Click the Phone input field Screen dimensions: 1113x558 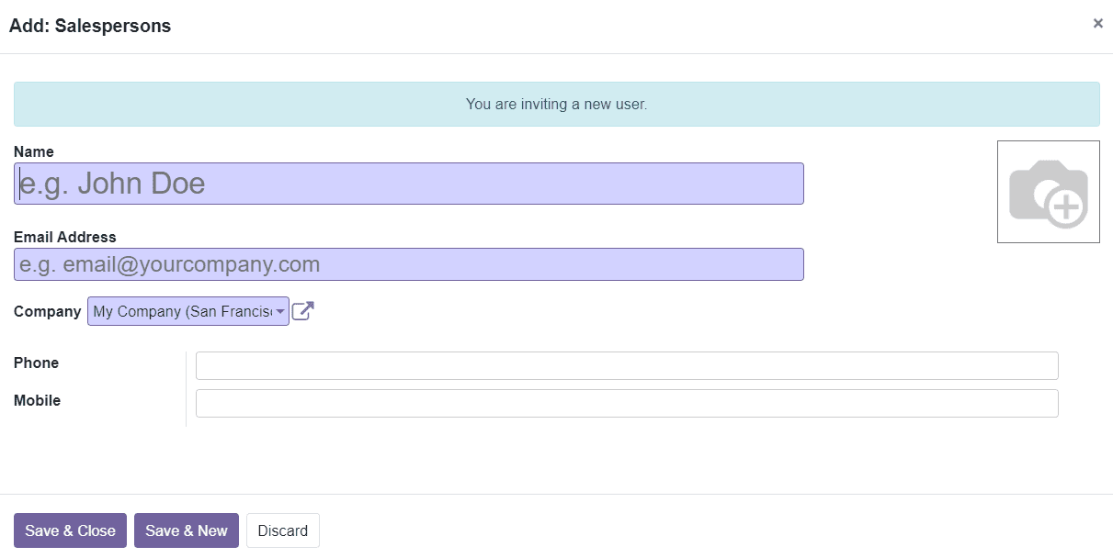click(x=626, y=364)
